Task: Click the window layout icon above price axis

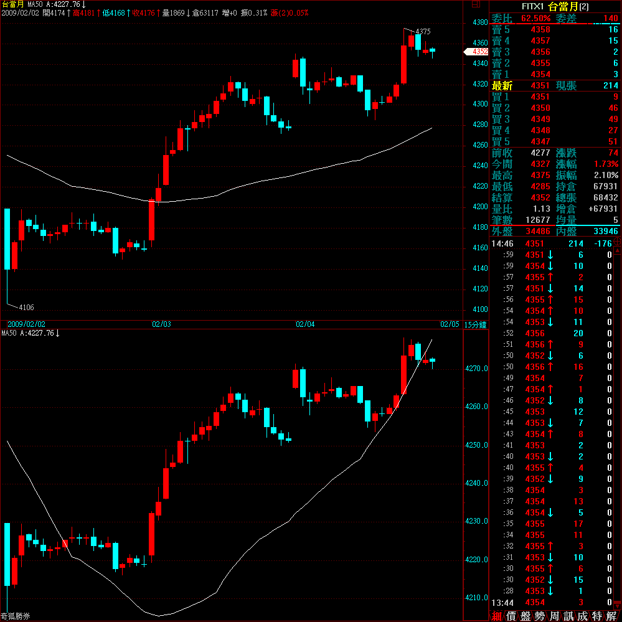Action: (477, 4)
